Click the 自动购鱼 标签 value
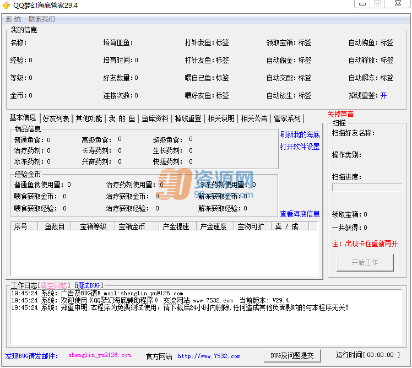412x368 pixels. point(387,42)
